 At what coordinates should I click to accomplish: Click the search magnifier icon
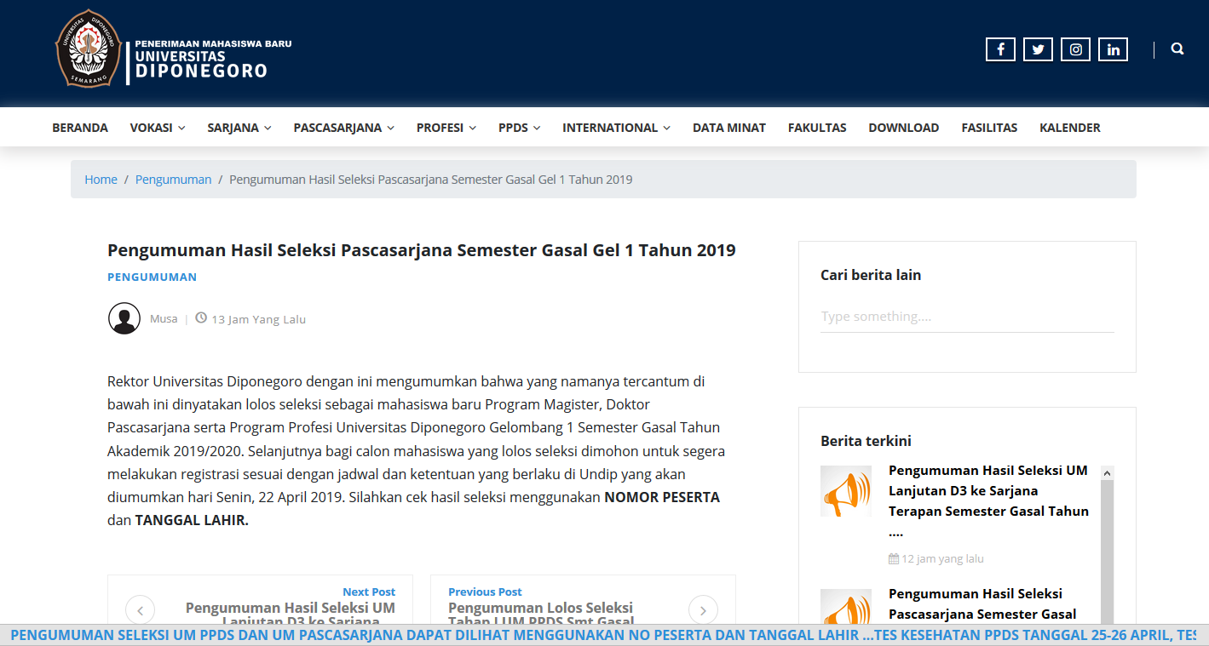click(x=1177, y=49)
